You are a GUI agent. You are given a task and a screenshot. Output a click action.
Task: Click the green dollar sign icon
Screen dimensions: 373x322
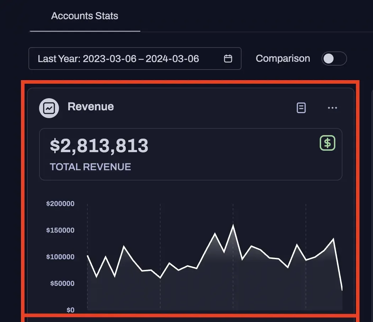(328, 143)
